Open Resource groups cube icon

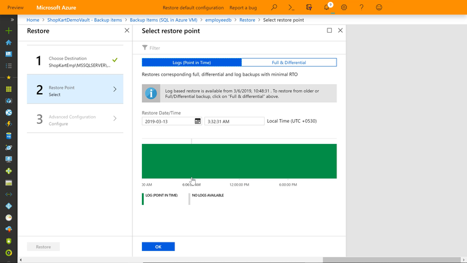8,101
